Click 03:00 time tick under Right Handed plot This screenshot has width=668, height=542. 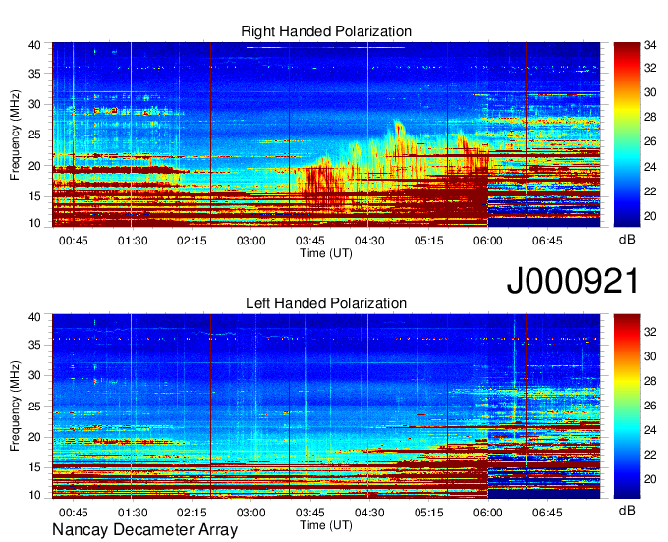coord(251,241)
